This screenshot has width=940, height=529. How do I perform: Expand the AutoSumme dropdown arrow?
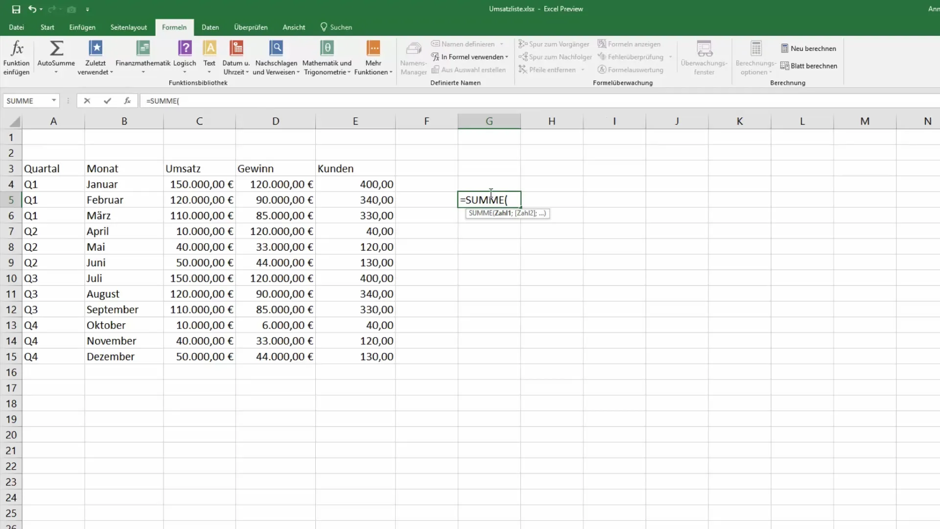(x=56, y=72)
